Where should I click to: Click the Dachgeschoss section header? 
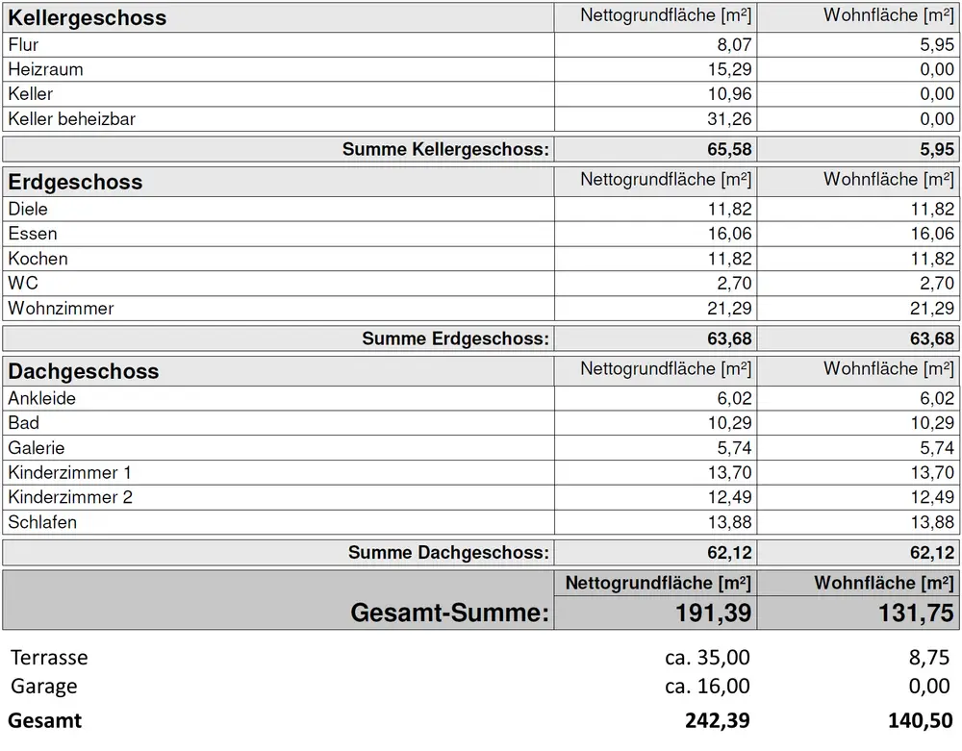[x=83, y=371]
